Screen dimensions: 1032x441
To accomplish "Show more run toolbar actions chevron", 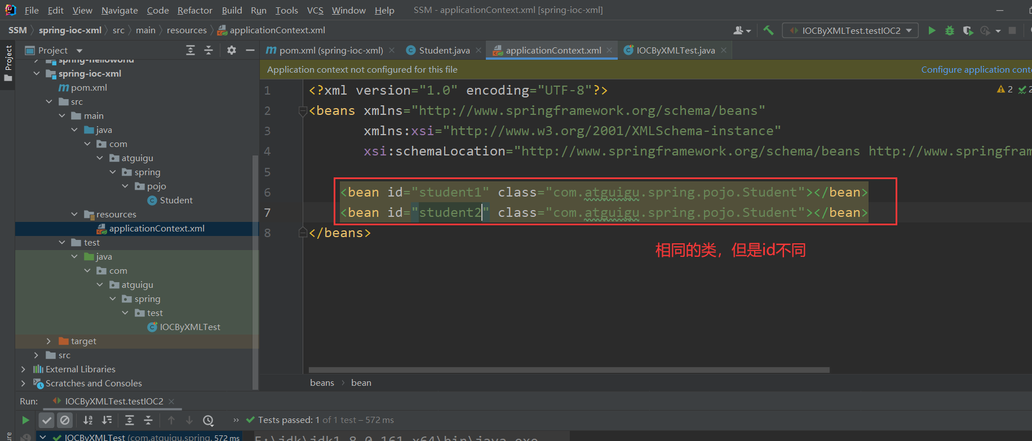I will pyautogui.click(x=236, y=420).
